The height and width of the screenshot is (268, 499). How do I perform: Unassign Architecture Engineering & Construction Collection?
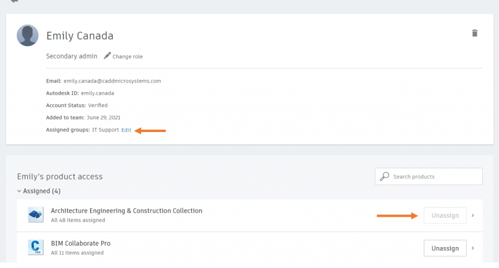[445, 215]
